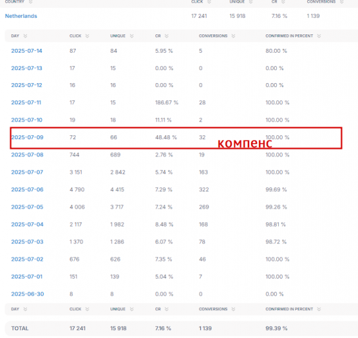
Task: Sort by UNIQUE in bottom header icon
Action: click(x=131, y=309)
